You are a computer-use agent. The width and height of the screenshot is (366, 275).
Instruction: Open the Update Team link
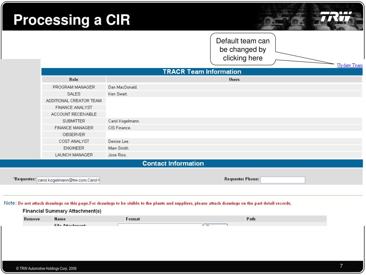pos(350,65)
